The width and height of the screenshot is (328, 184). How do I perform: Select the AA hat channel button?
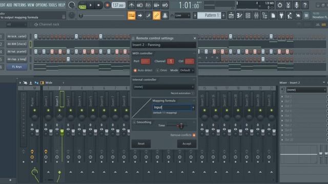(17, 52)
